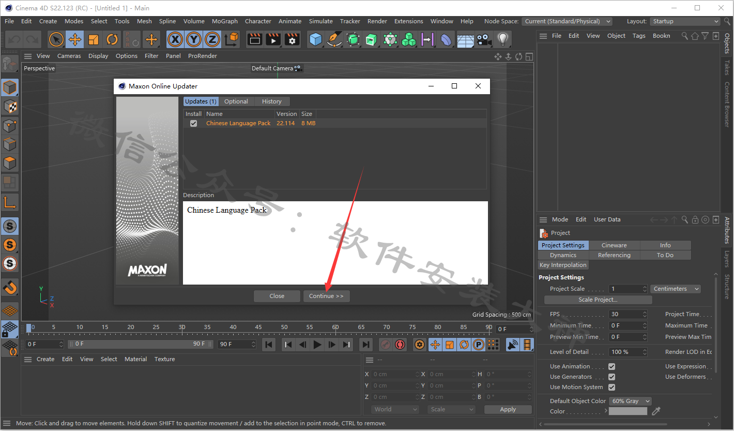Jump to the start of animation
This screenshot has width=734, height=431.
(269, 345)
